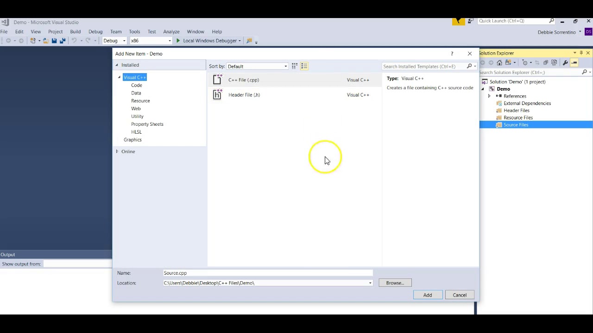Select Solution 'Demo' (1 project) node
The image size is (593, 333).
517,82
